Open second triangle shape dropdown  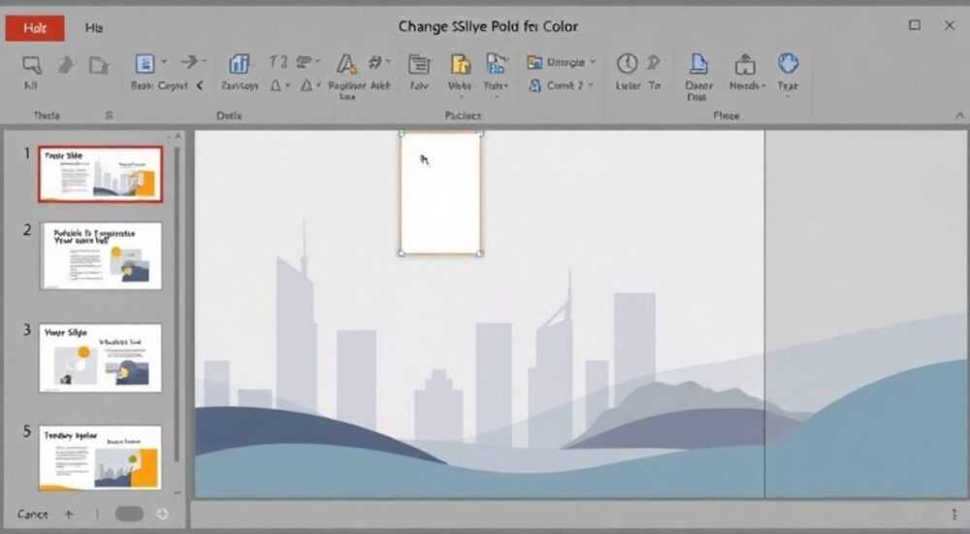click(x=310, y=85)
